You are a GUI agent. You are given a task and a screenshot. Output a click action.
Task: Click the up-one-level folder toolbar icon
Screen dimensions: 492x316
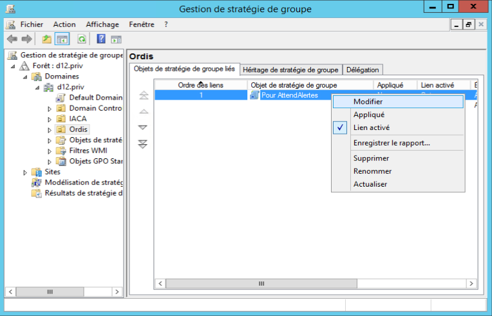click(47, 39)
